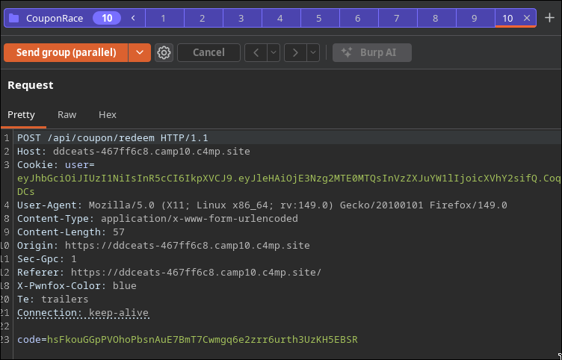Click the Sec-Gpc: 1 header line
This screenshot has width=562, height=360.
point(46,258)
